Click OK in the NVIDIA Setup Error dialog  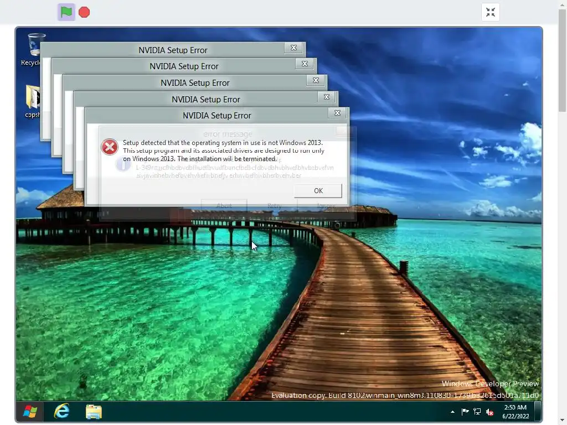pyautogui.click(x=318, y=191)
